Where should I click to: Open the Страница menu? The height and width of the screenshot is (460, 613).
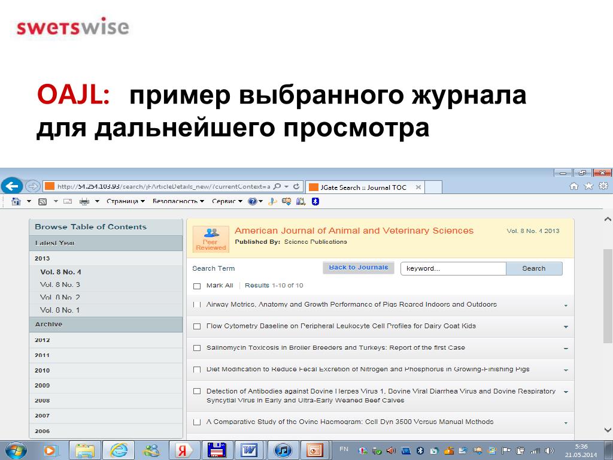pos(126,201)
